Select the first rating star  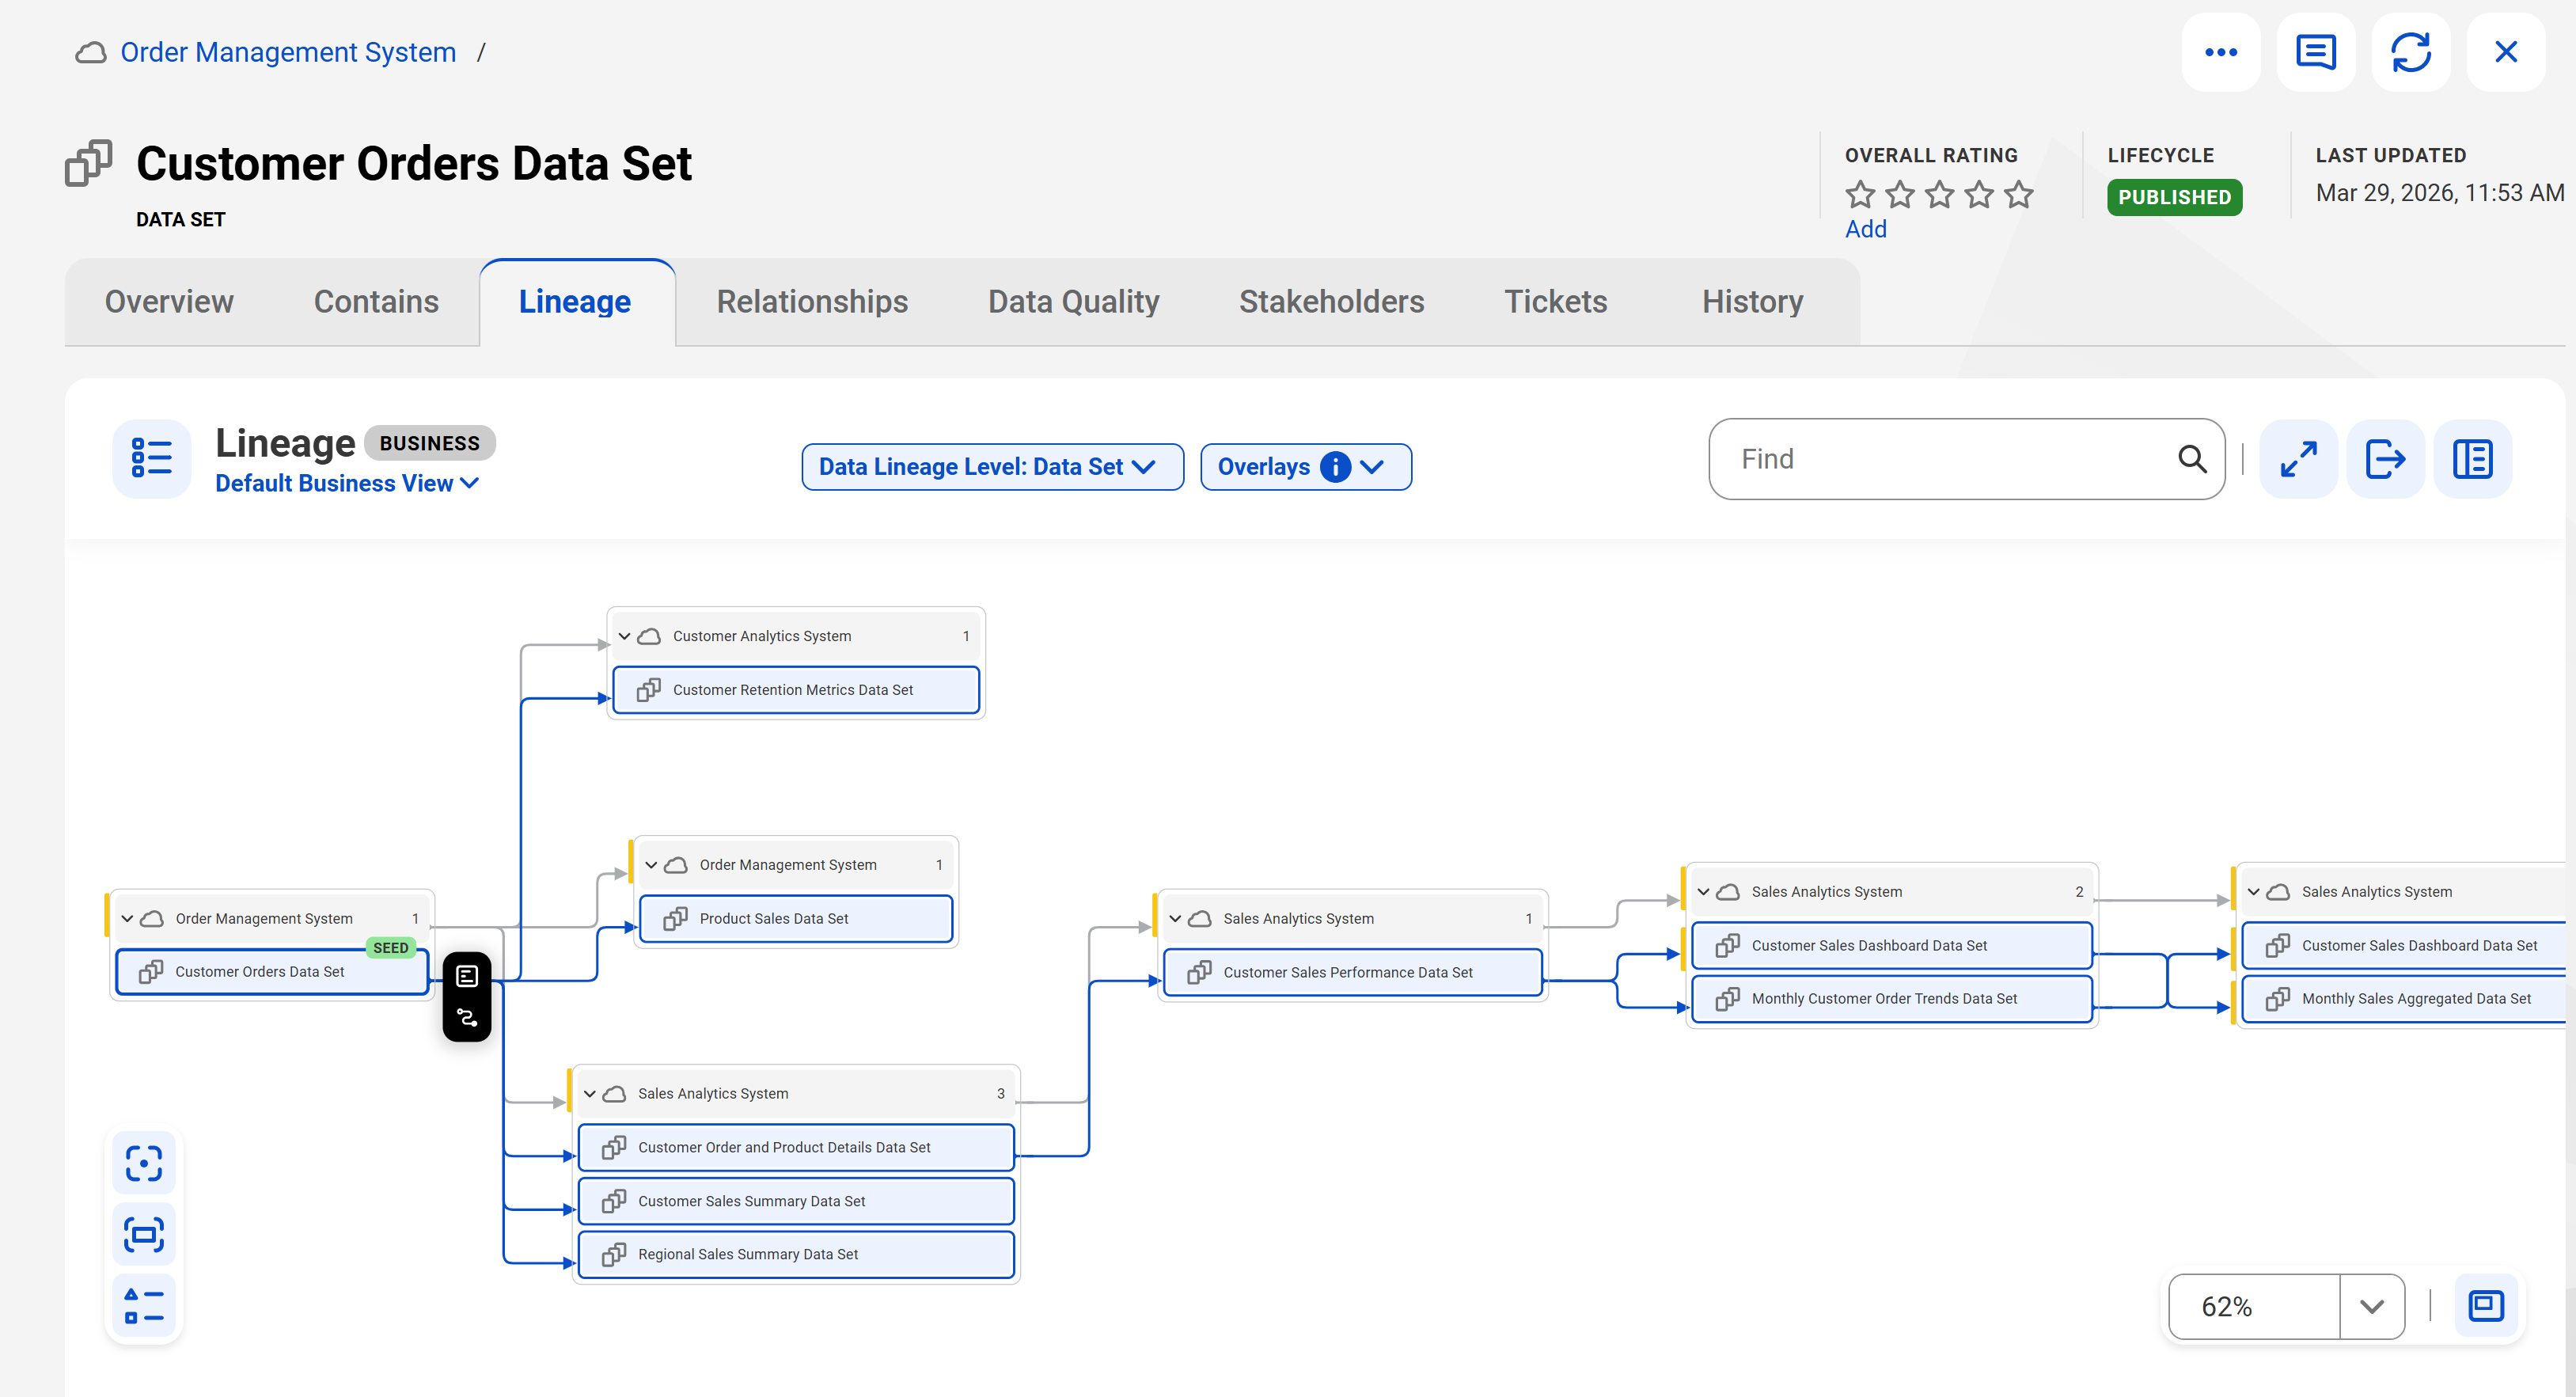[x=1860, y=194]
